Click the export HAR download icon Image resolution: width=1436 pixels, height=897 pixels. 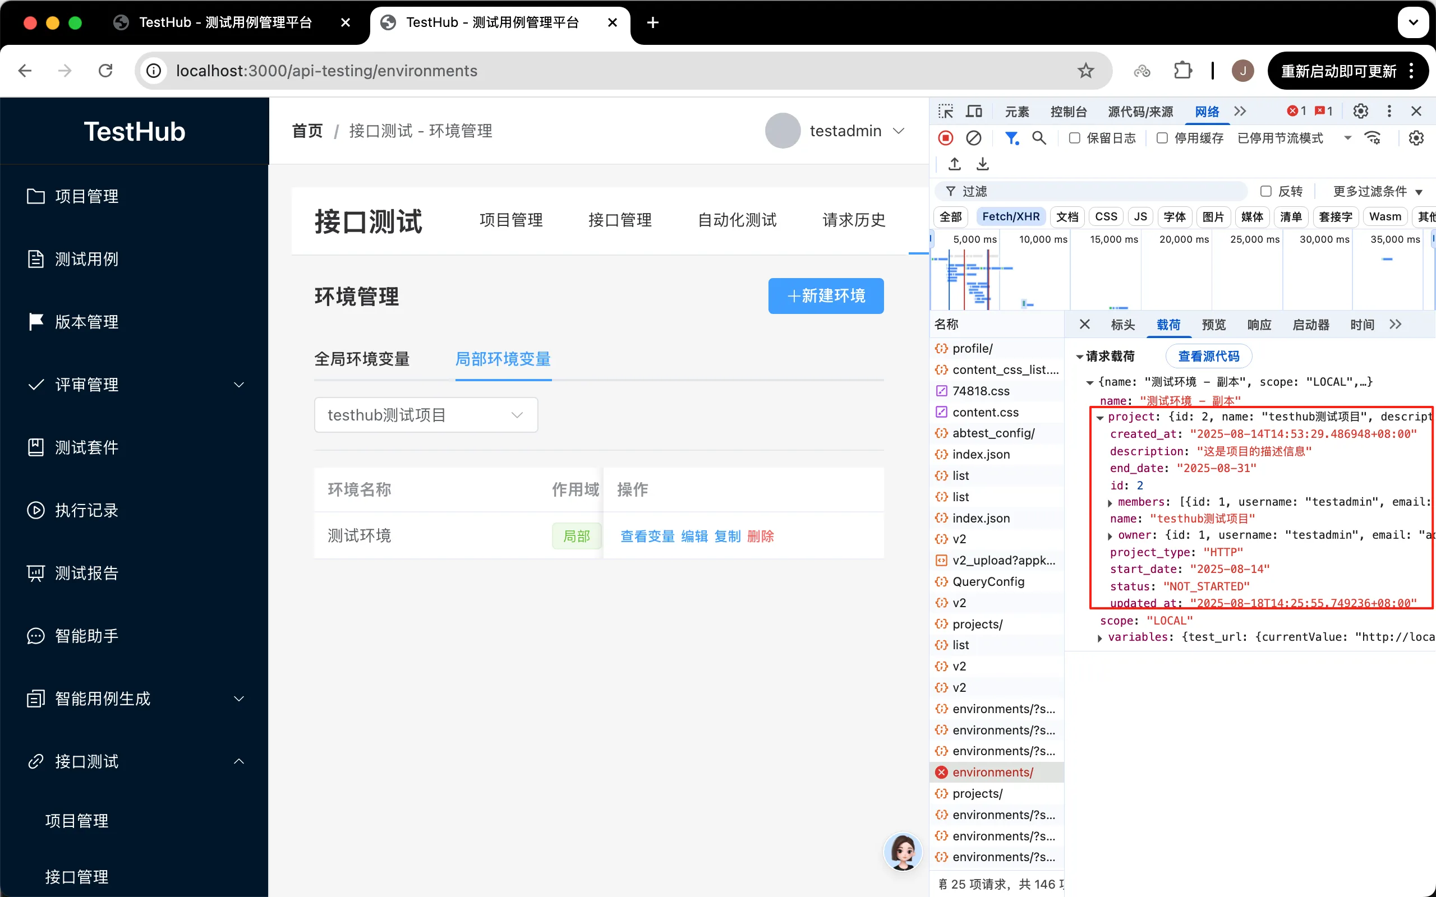point(983,164)
